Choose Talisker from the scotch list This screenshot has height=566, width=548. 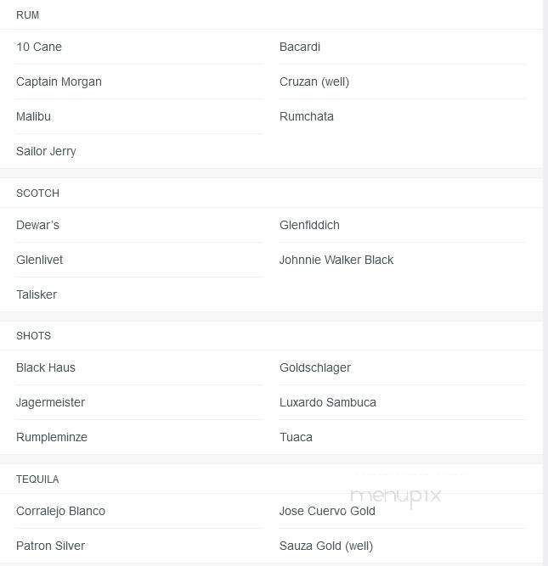37,294
